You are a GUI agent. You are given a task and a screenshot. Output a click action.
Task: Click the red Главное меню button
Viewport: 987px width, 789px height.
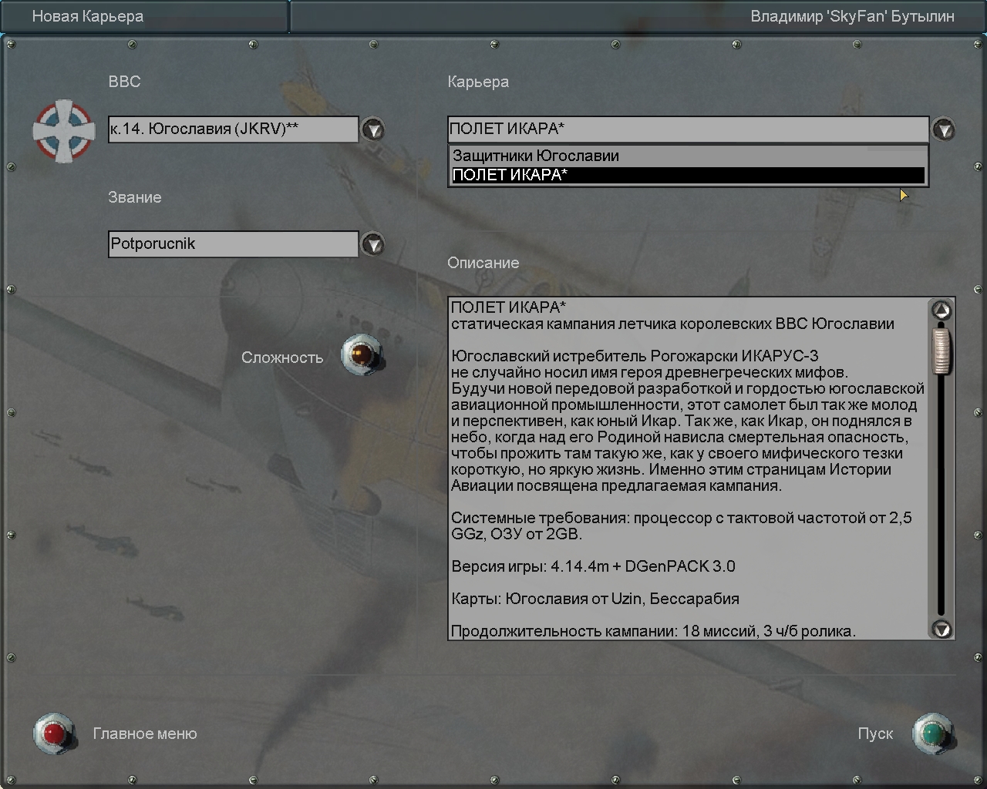coord(54,734)
